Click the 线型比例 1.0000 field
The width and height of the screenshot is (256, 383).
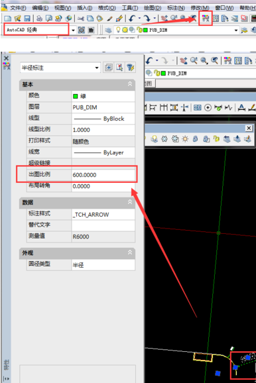click(103, 130)
